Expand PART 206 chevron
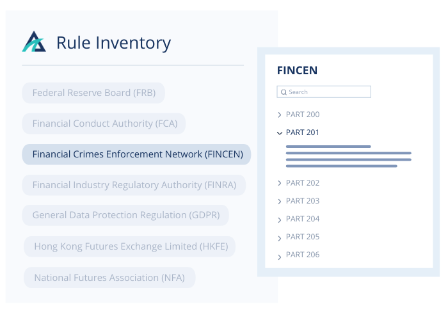This screenshot has height=320, width=448. coord(280,257)
